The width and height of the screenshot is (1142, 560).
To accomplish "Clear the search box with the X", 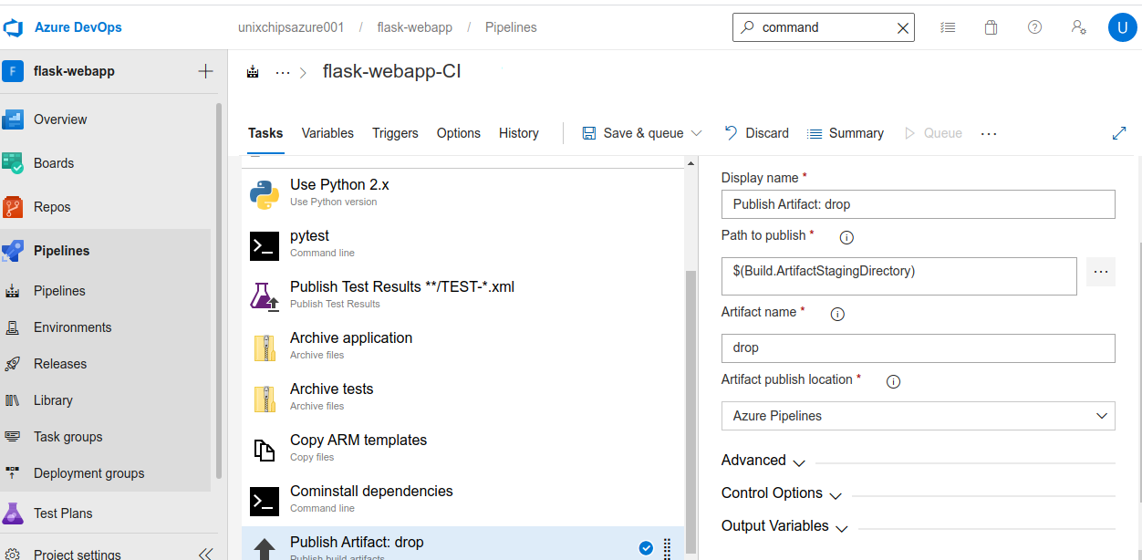I will [x=903, y=27].
